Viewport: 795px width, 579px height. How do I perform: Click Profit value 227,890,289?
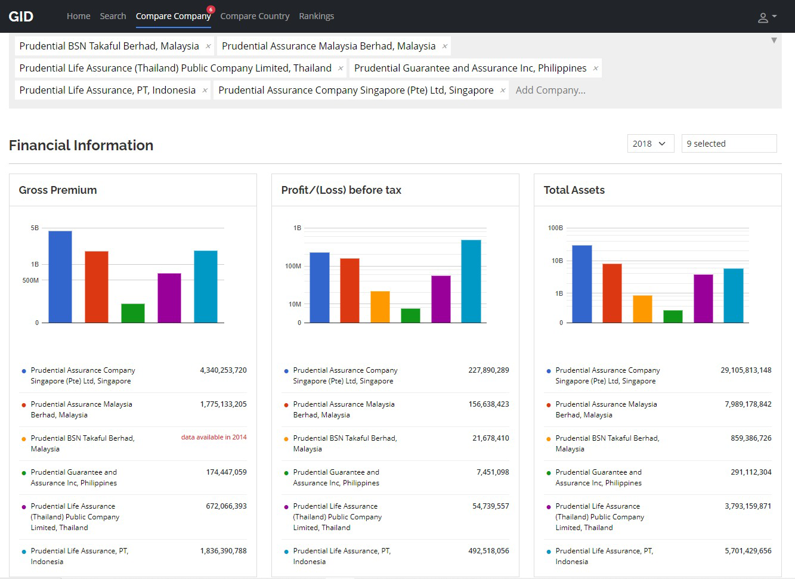[x=488, y=370]
